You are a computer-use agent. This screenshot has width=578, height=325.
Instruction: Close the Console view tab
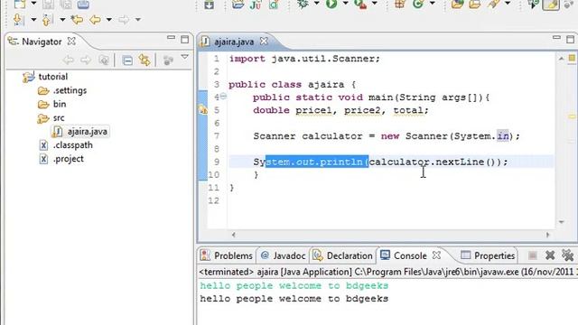[436, 255]
